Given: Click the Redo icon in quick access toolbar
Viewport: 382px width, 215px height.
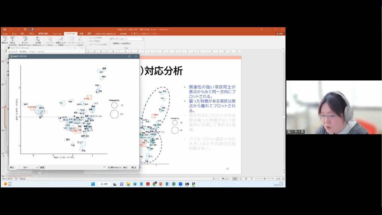Looking at the screenshot, I should pos(18,29).
